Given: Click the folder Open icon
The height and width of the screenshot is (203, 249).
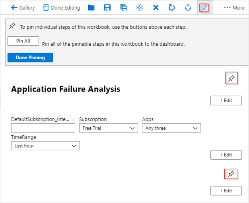Looking at the screenshot, I should pos(91,8).
